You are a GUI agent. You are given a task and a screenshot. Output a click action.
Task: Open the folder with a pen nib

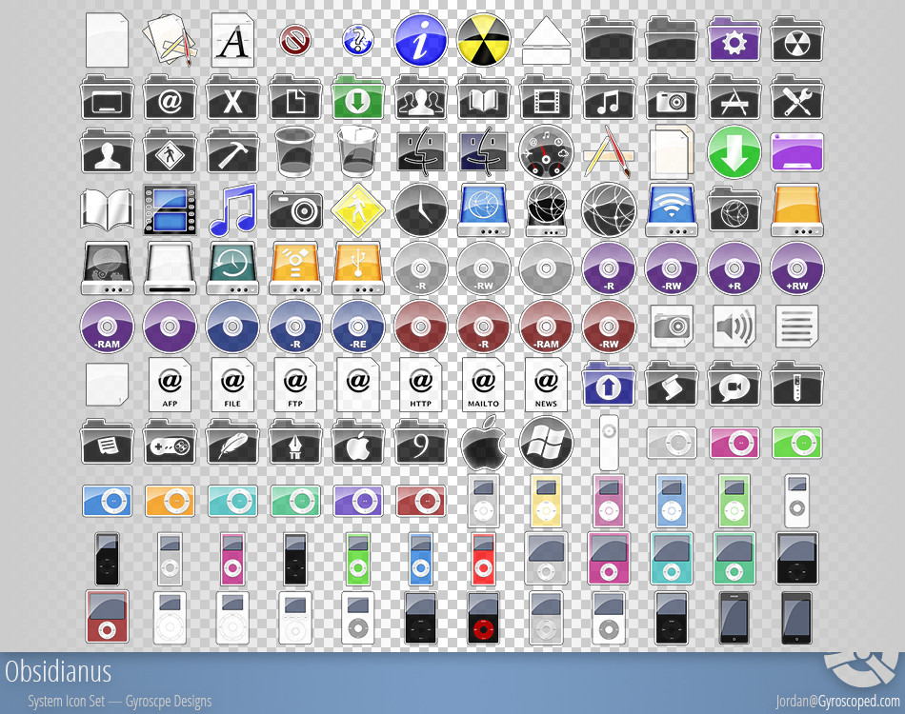pos(295,442)
